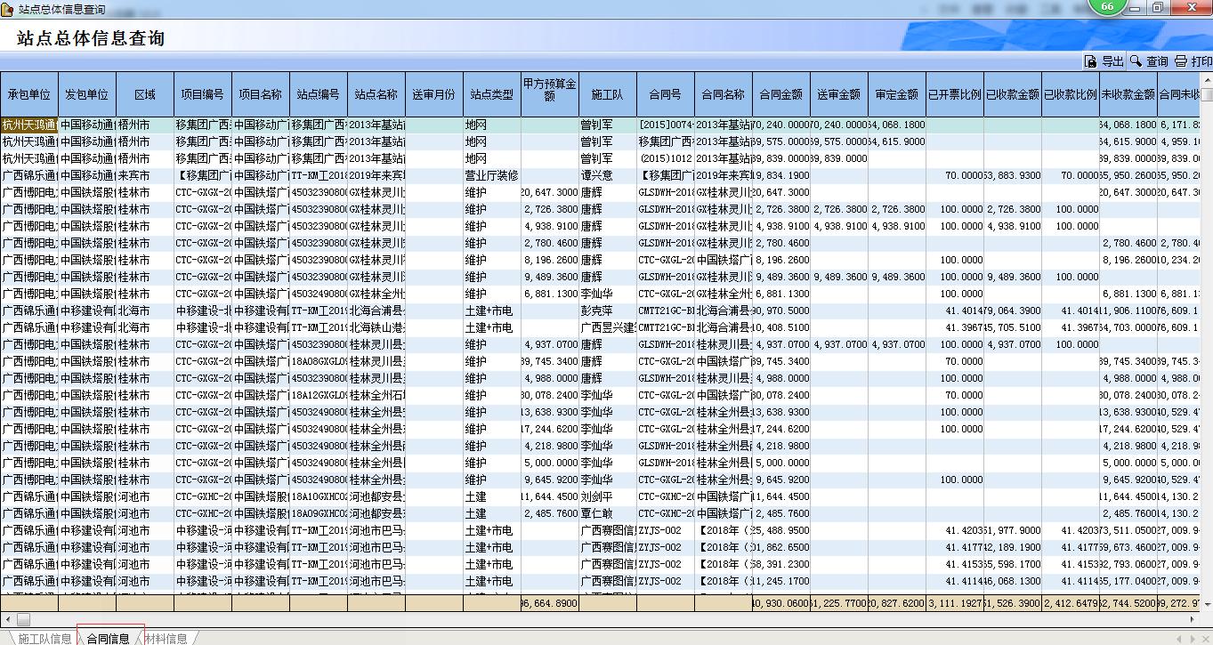Click horizontal scrollbar left arrow
This screenshot has height=645, width=1213.
tap(7, 618)
